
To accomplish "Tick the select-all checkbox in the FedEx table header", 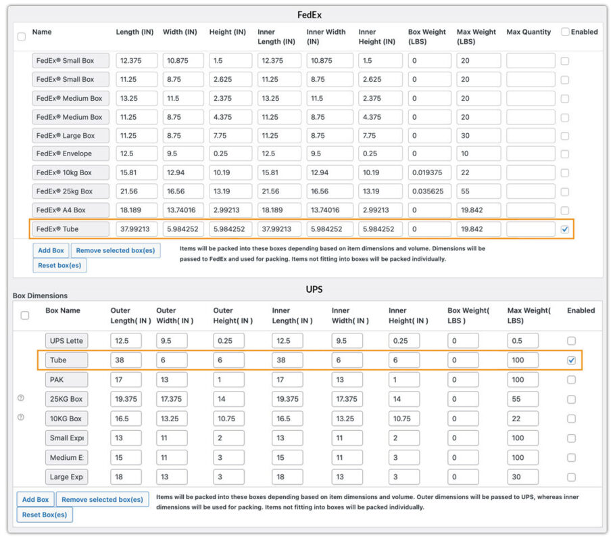I will click(x=22, y=37).
